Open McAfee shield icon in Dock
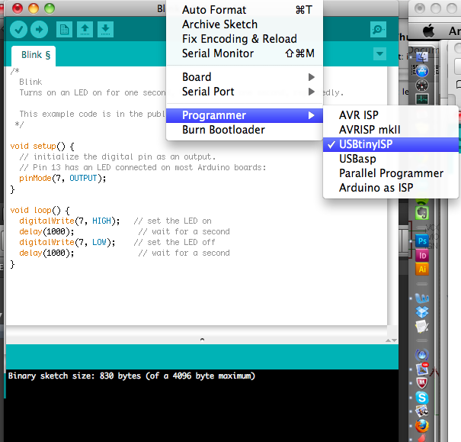The width and height of the screenshot is (461, 442). [x=422, y=383]
